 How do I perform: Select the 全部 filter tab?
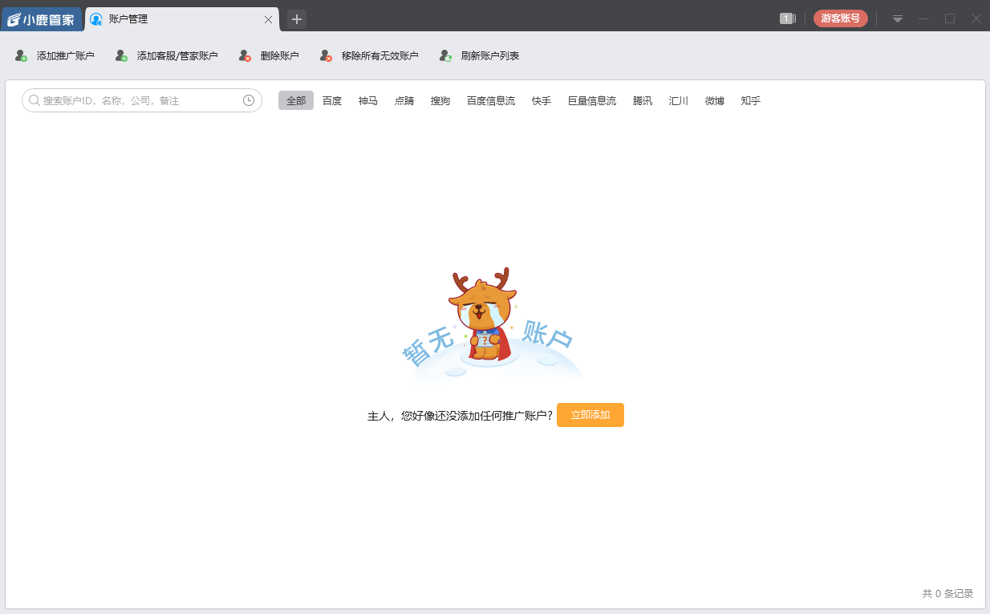295,100
